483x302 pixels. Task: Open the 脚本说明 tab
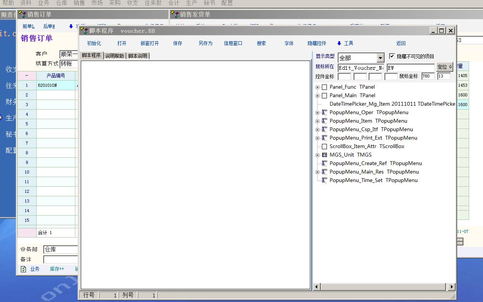(x=138, y=56)
